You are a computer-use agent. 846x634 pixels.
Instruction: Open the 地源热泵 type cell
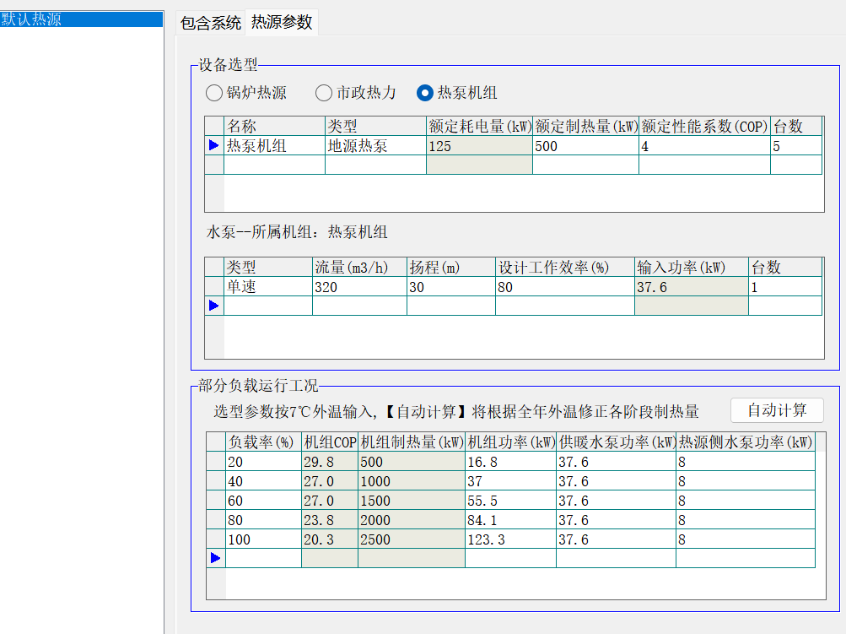(375, 146)
